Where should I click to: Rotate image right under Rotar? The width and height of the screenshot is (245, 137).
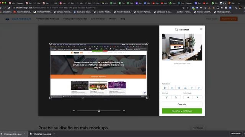[176, 97]
